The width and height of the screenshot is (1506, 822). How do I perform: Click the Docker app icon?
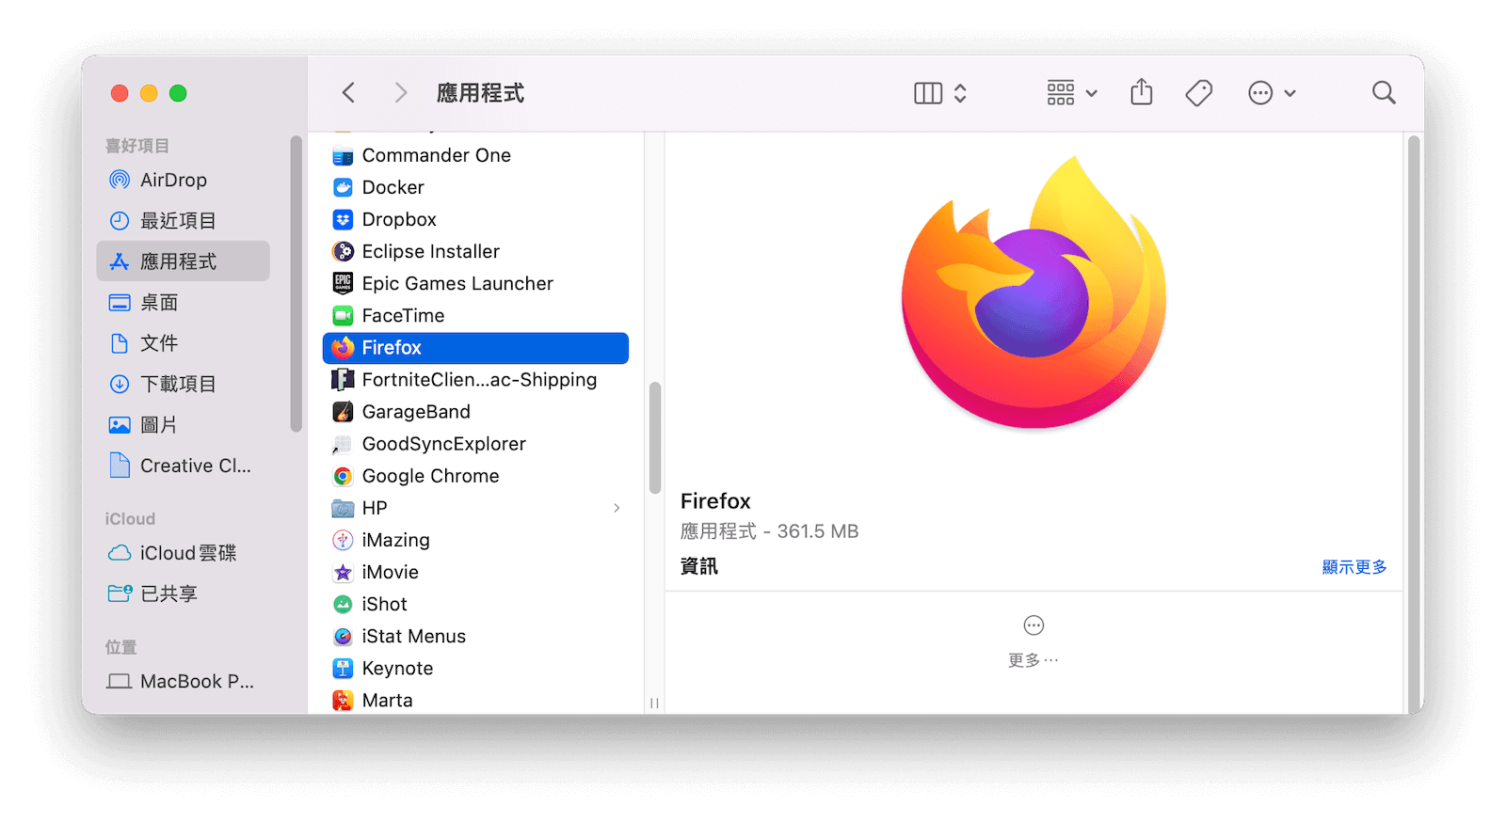(x=343, y=187)
